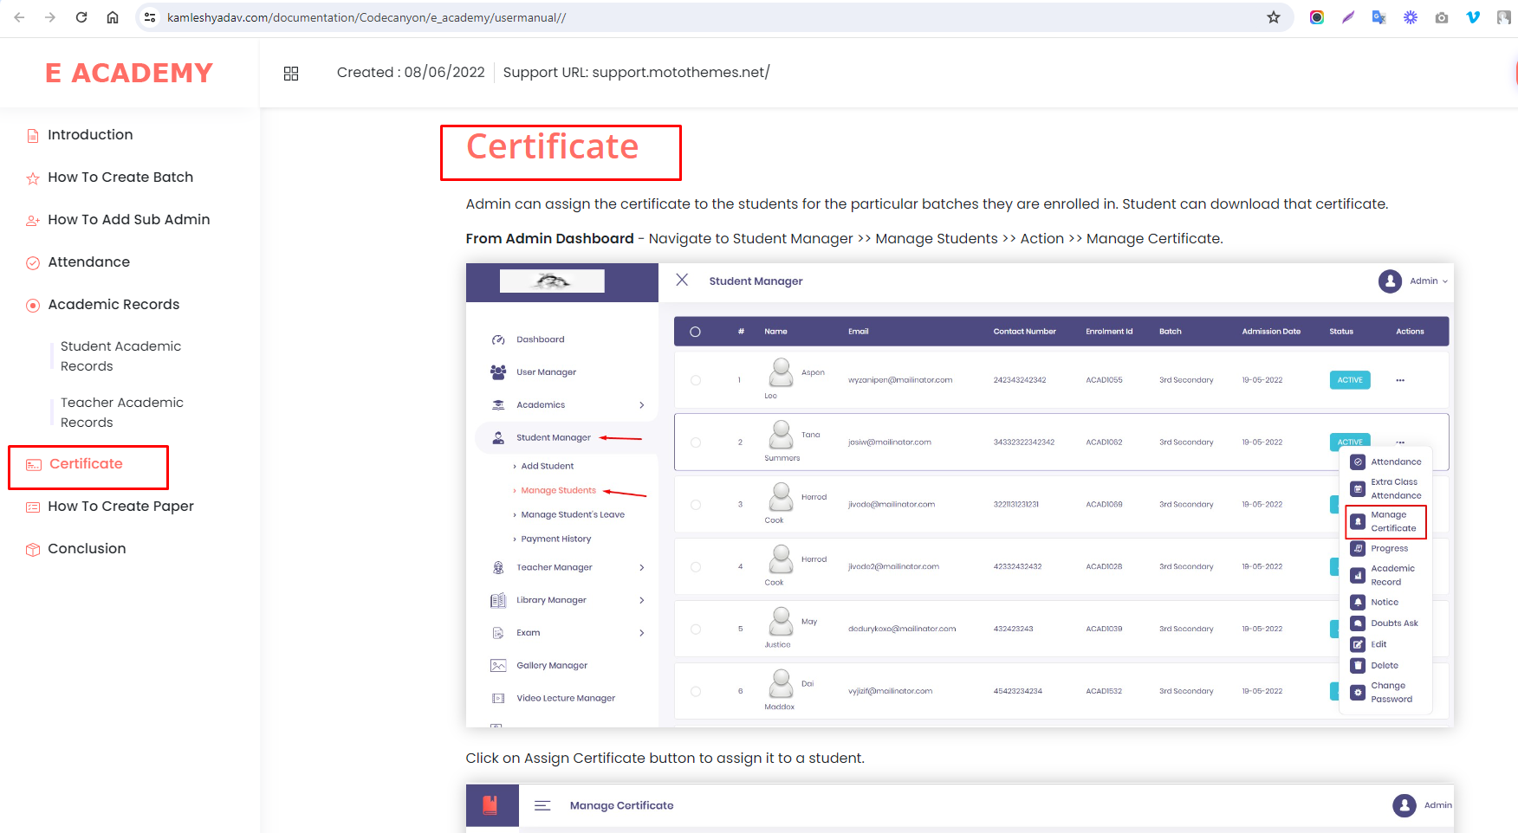Reload the page with browser refresh icon

(x=81, y=17)
